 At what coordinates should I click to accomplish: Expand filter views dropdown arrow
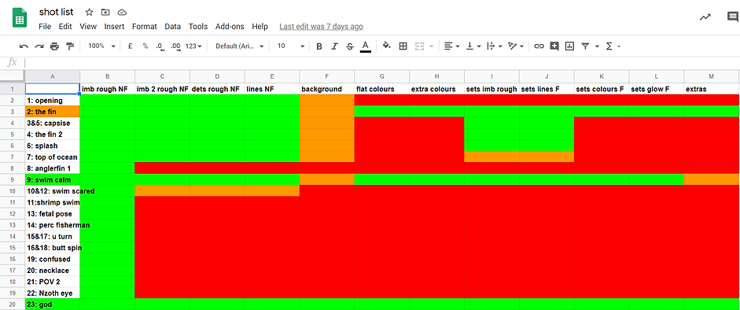pyautogui.click(x=597, y=46)
